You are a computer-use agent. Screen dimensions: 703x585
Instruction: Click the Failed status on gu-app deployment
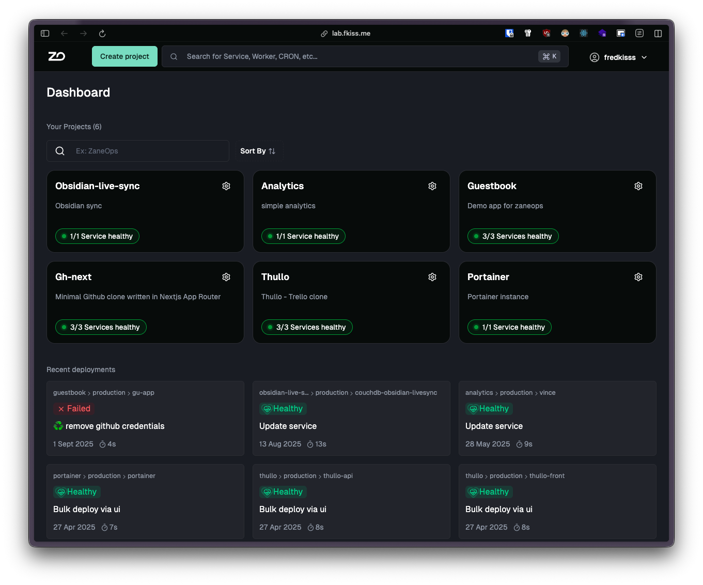pyautogui.click(x=74, y=409)
